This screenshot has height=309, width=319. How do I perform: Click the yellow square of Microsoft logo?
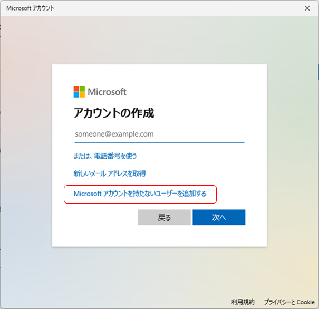coord(82,95)
